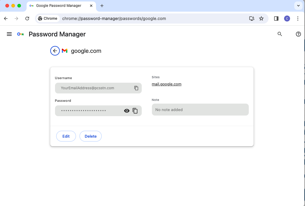
Task: Click the green maximize window button
Action: click(19, 6)
